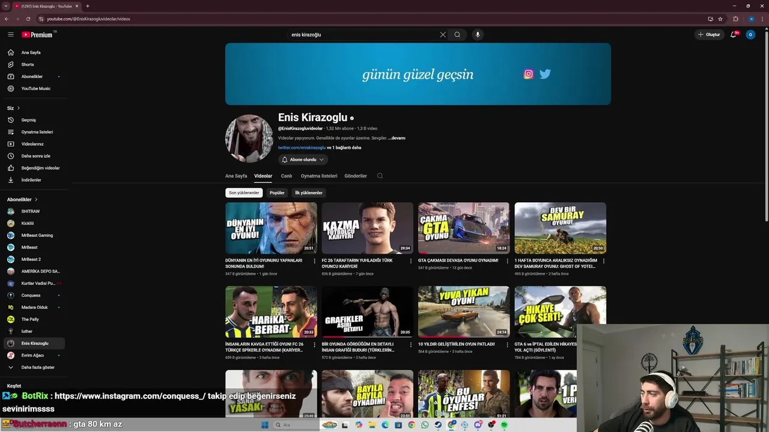
Task: Reload the page
Action: pos(28,19)
